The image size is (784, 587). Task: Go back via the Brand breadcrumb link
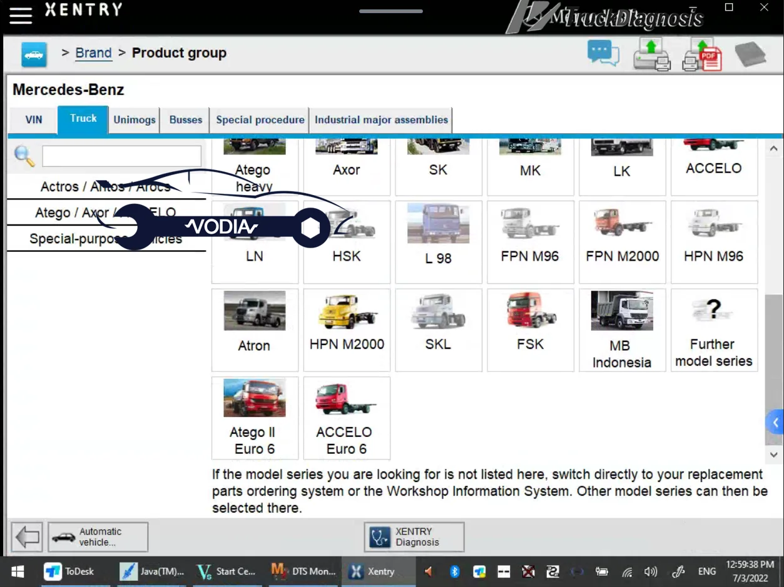coord(93,53)
